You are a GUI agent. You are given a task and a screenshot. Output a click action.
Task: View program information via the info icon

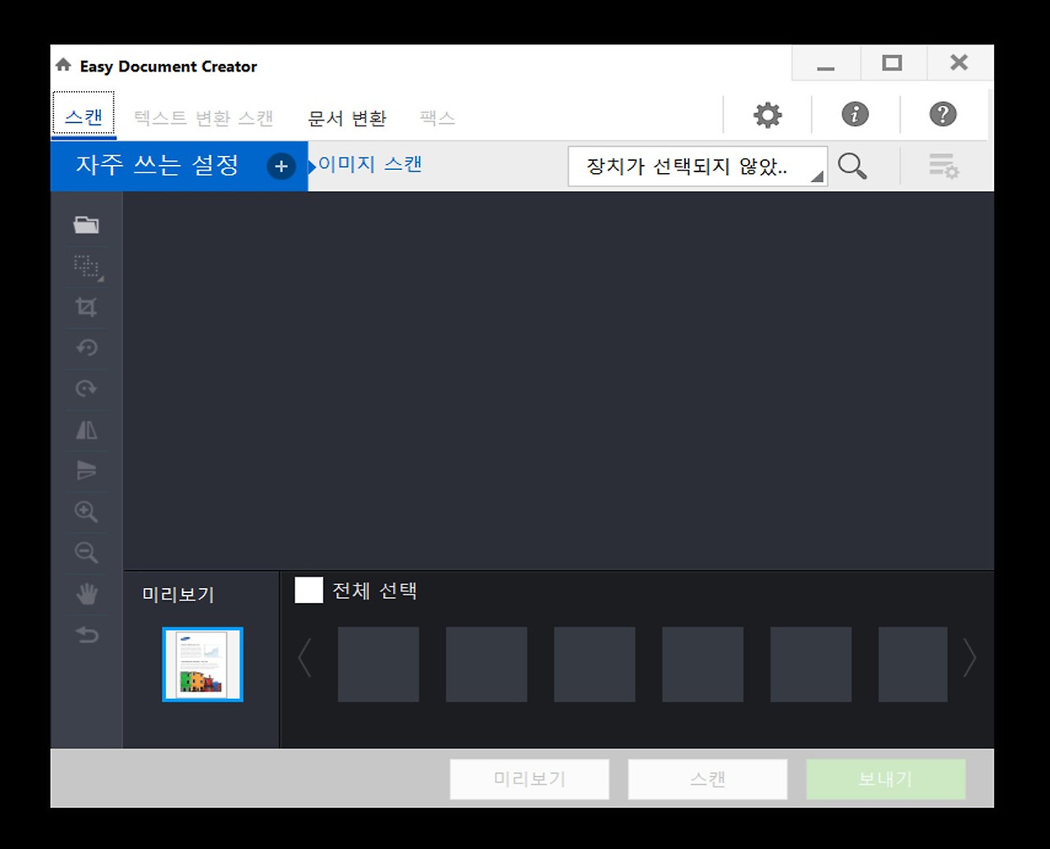point(855,114)
